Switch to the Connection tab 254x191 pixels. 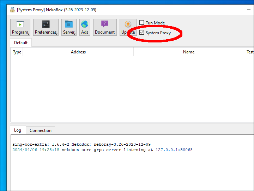coord(41,131)
